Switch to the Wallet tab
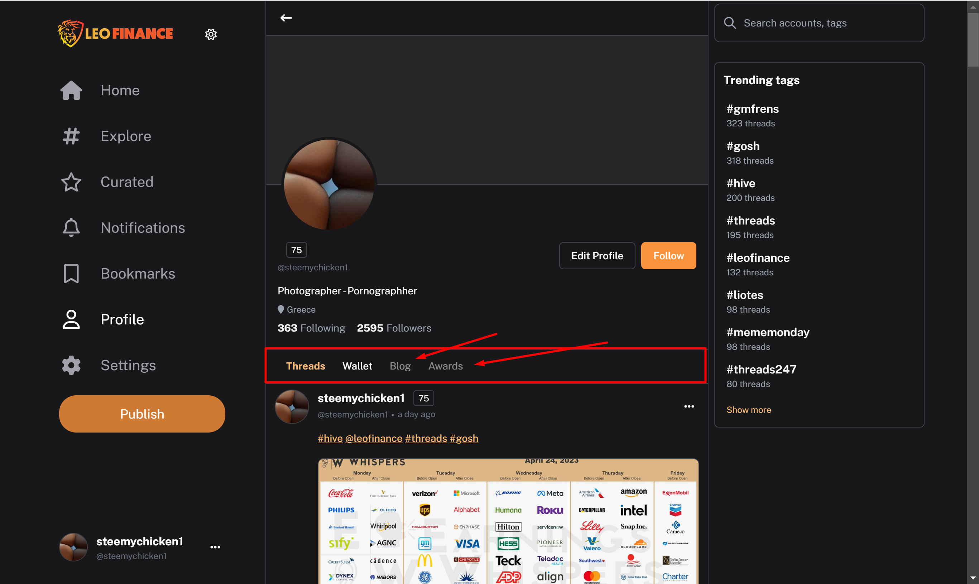This screenshot has width=979, height=584. 357,366
